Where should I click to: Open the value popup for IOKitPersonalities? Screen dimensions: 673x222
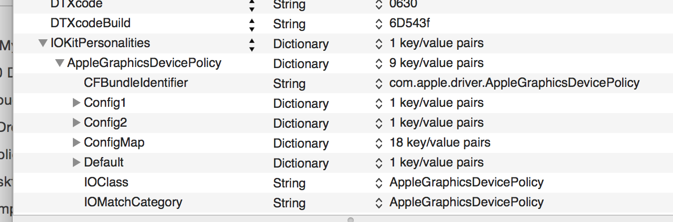pyautogui.click(x=379, y=44)
